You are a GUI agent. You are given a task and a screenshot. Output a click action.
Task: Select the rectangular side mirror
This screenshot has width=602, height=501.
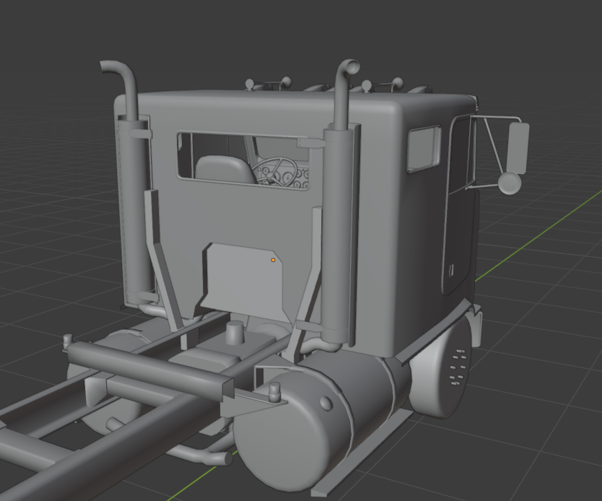click(518, 148)
